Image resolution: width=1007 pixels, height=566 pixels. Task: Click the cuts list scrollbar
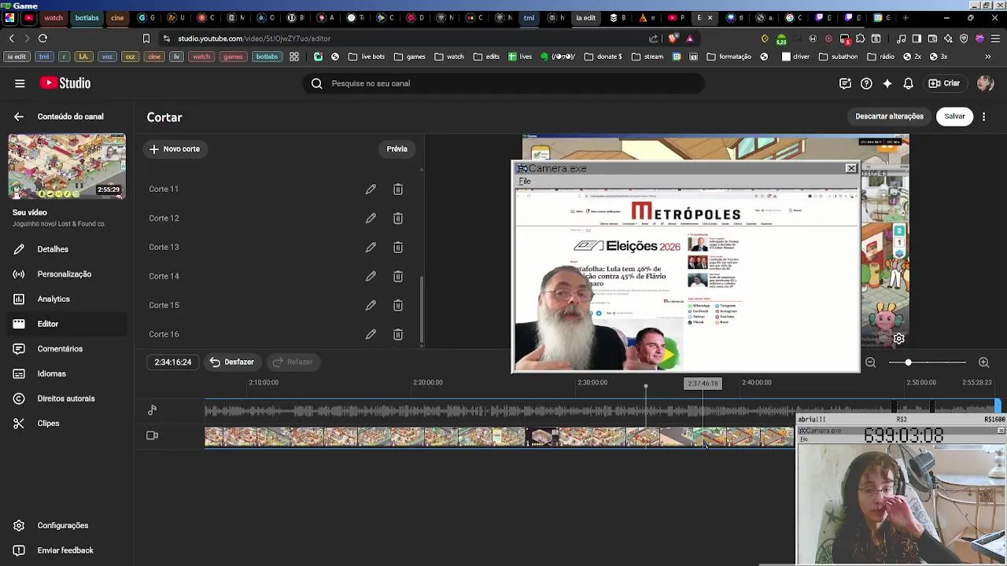tap(422, 311)
